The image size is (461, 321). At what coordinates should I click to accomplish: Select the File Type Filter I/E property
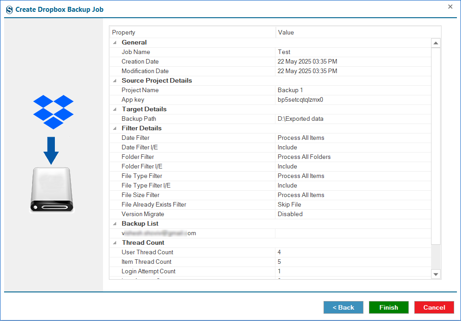146,186
